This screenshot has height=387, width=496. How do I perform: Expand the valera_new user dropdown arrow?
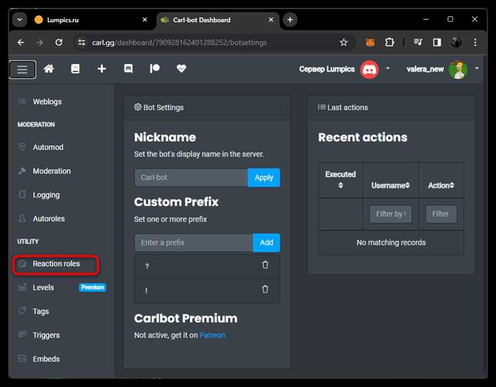(x=477, y=68)
